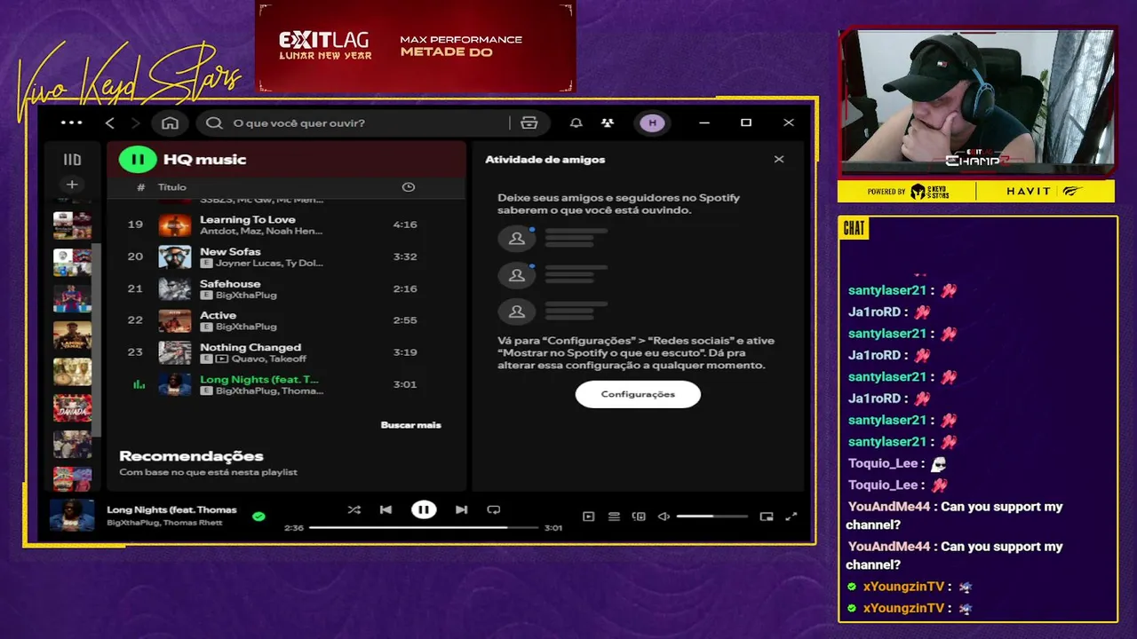
Task: Click duration '3:19' of Nothing Changed
Action: point(405,352)
